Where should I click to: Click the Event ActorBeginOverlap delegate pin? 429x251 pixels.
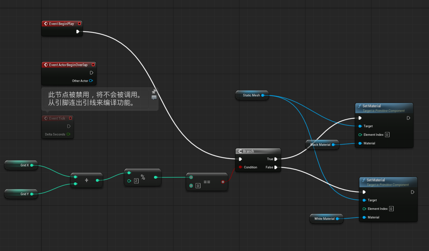pos(93,65)
